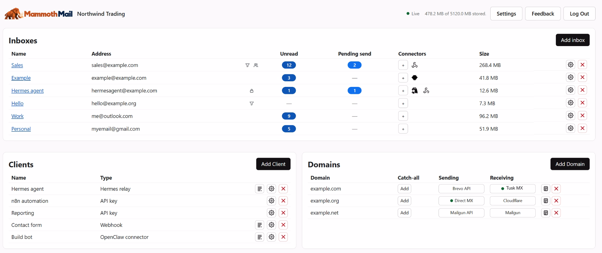Remove the Reporting client
Image resolution: width=602 pixels, height=253 pixels.
[x=283, y=213]
